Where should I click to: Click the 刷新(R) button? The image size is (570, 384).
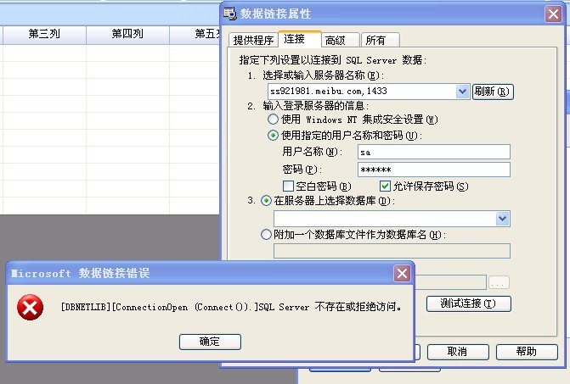(493, 92)
